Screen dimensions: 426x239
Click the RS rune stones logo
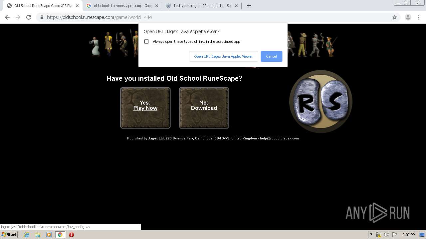[321, 101]
